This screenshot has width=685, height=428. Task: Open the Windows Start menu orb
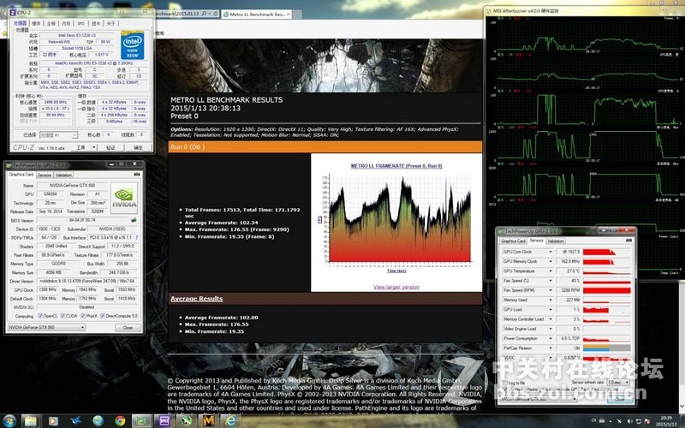(9, 421)
